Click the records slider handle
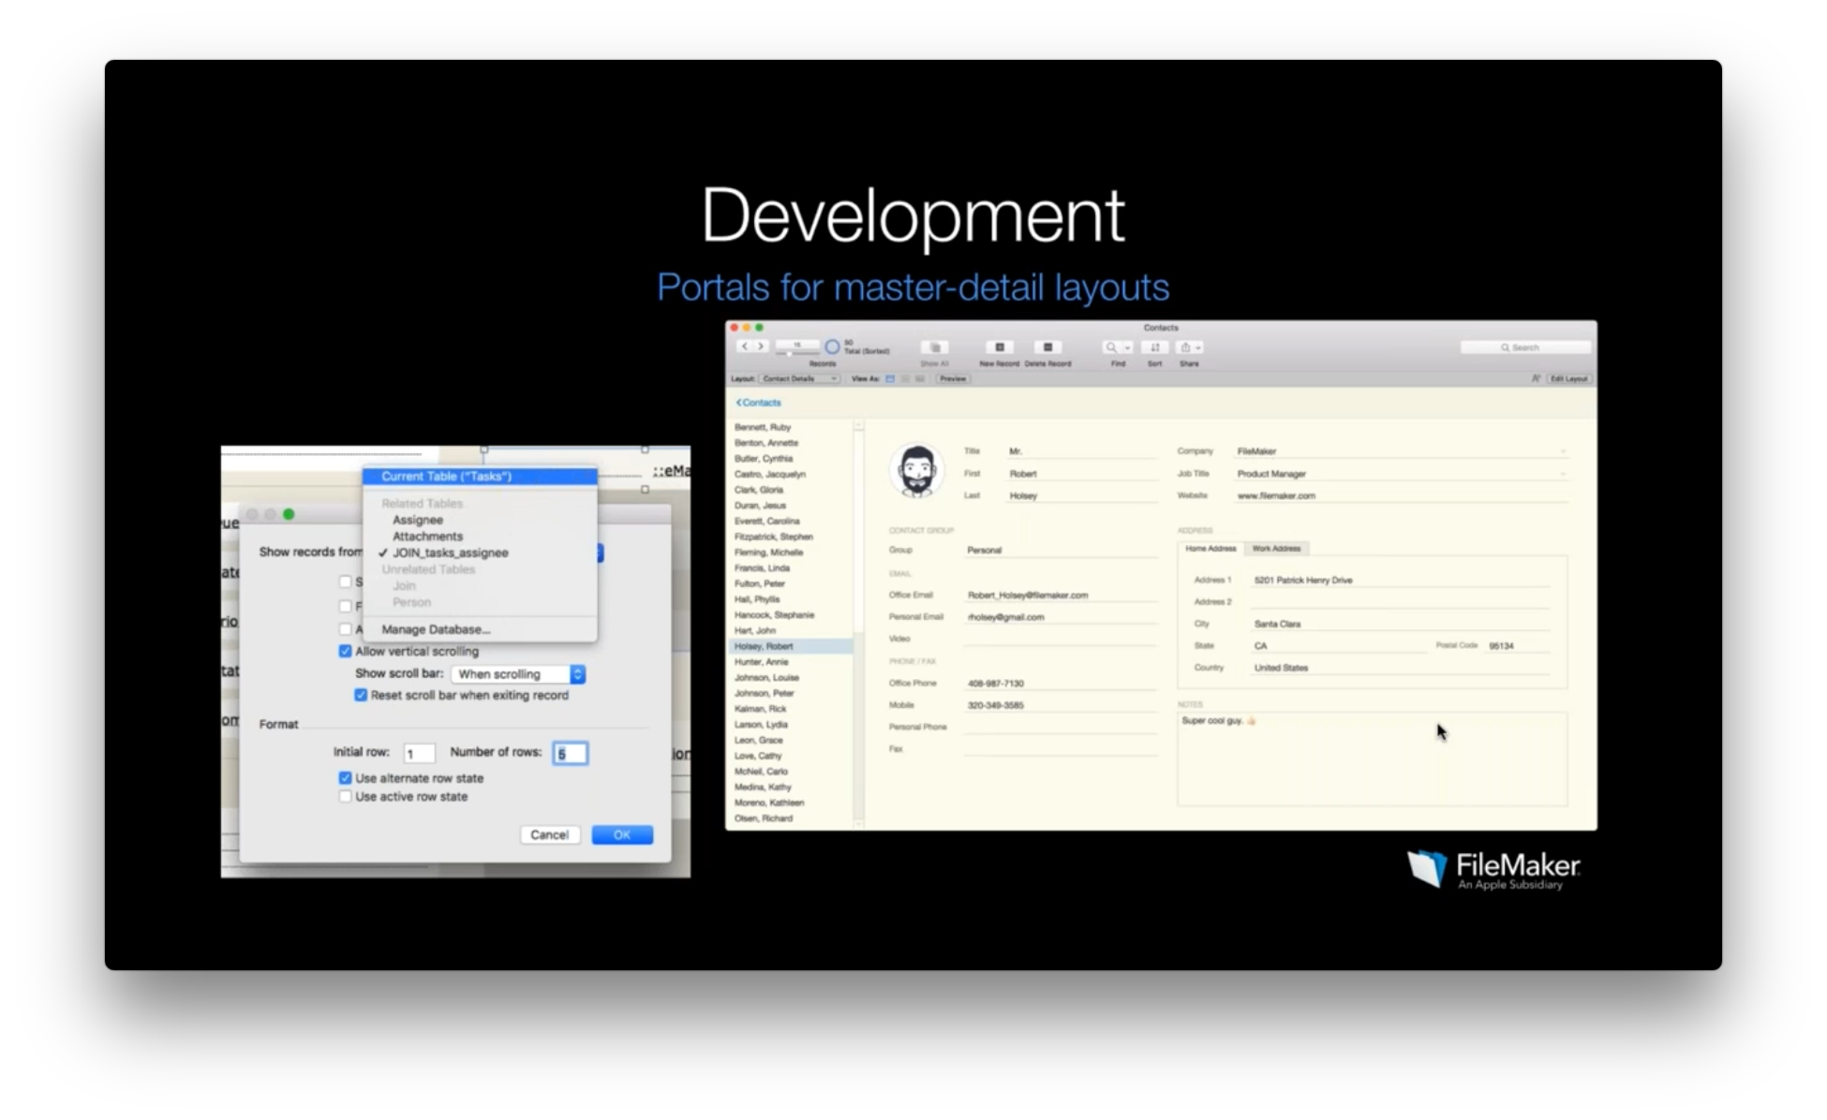The height and width of the screenshot is (1120, 1827). coord(790,354)
